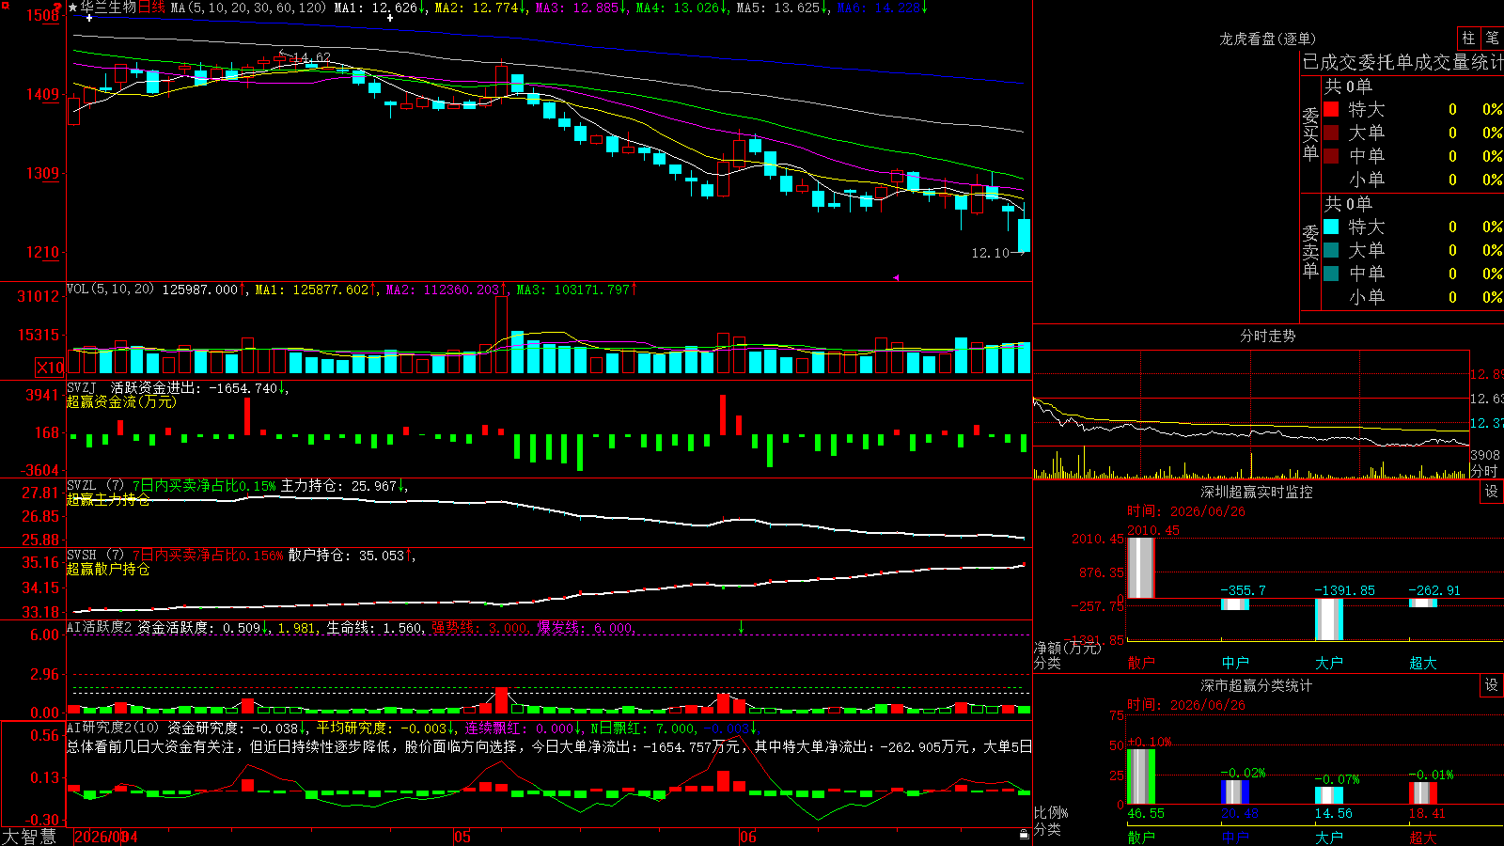
Task: Click the yellow MA2: 12.774 value
Action: [x=477, y=8]
